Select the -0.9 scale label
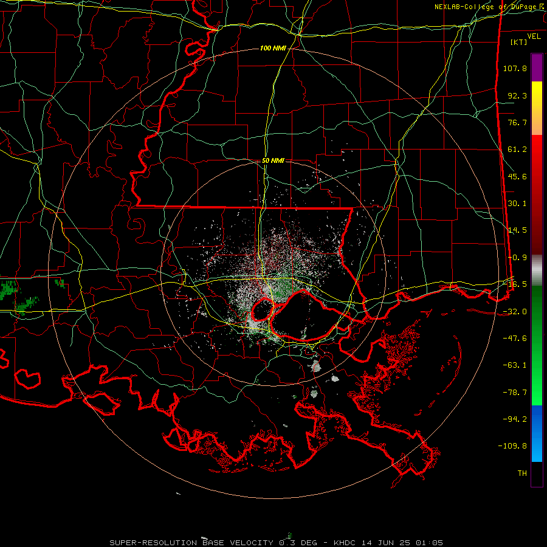547x547 pixels. coord(517,258)
